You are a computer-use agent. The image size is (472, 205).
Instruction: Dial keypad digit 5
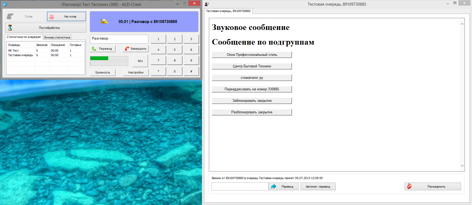point(175,50)
